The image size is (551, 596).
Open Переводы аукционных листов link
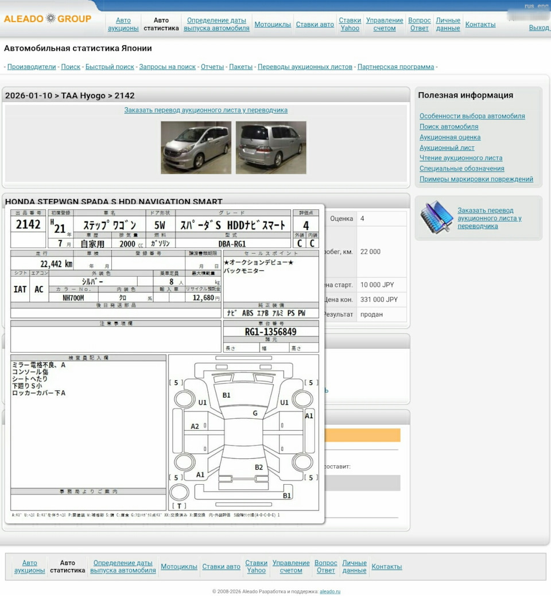tap(305, 67)
